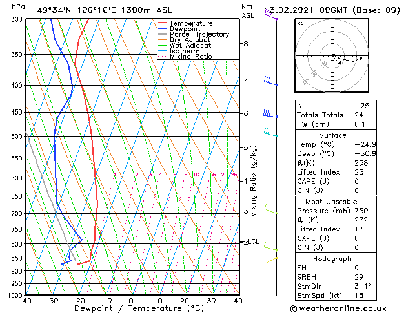
Task: Click the weatheronline.co.uk copyright link
Action: (x=338, y=308)
